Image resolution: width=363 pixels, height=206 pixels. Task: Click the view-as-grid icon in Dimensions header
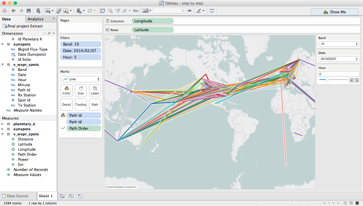(x=45, y=33)
